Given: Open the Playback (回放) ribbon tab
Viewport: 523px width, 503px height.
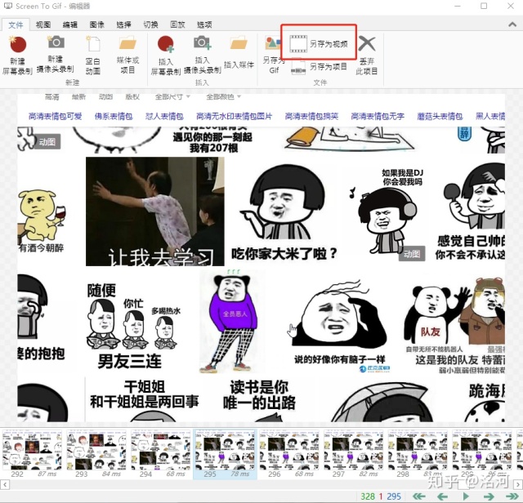Looking at the screenshot, I should (177, 24).
